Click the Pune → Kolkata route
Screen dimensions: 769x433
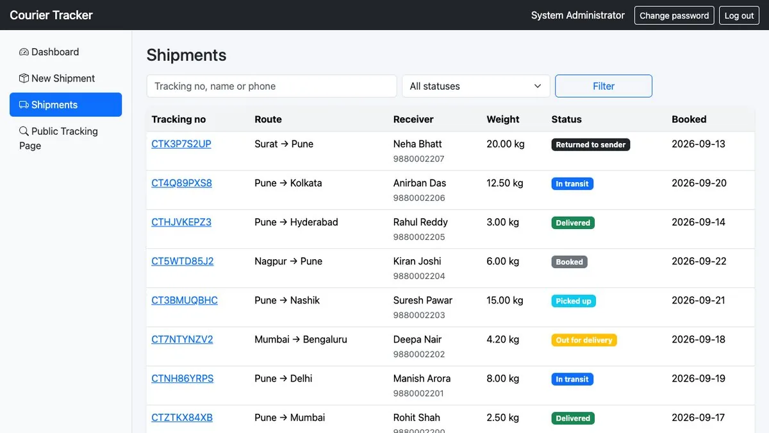click(288, 183)
